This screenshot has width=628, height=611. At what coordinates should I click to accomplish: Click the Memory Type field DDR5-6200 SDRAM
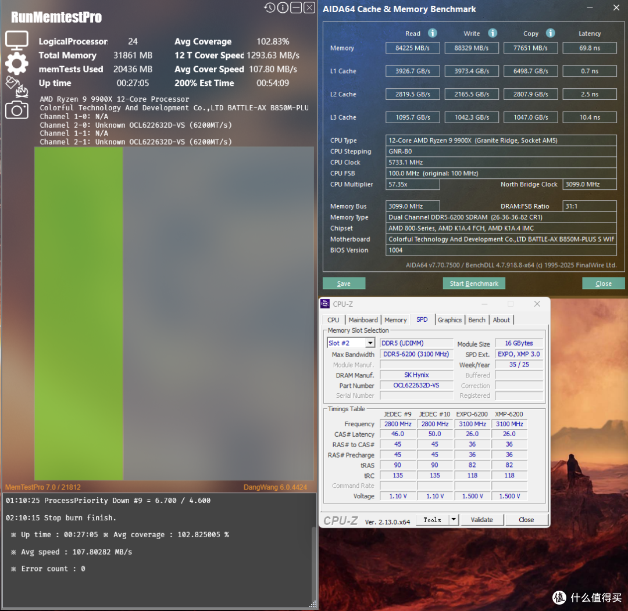click(501, 217)
